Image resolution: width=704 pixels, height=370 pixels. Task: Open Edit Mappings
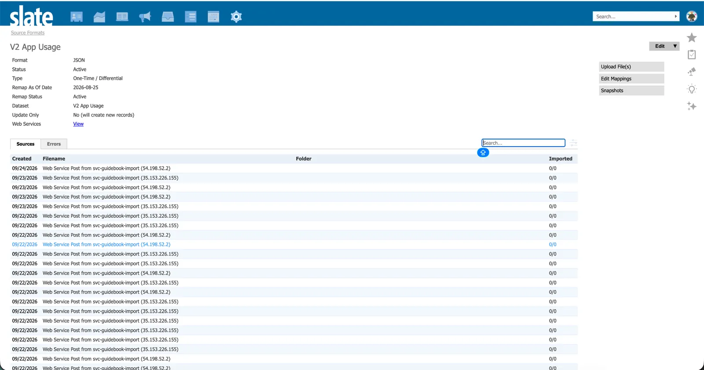[631, 79]
